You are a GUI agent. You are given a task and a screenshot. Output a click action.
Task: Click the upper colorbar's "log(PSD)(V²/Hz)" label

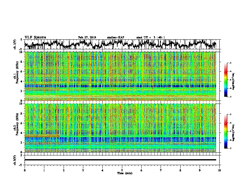coord(234,81)
